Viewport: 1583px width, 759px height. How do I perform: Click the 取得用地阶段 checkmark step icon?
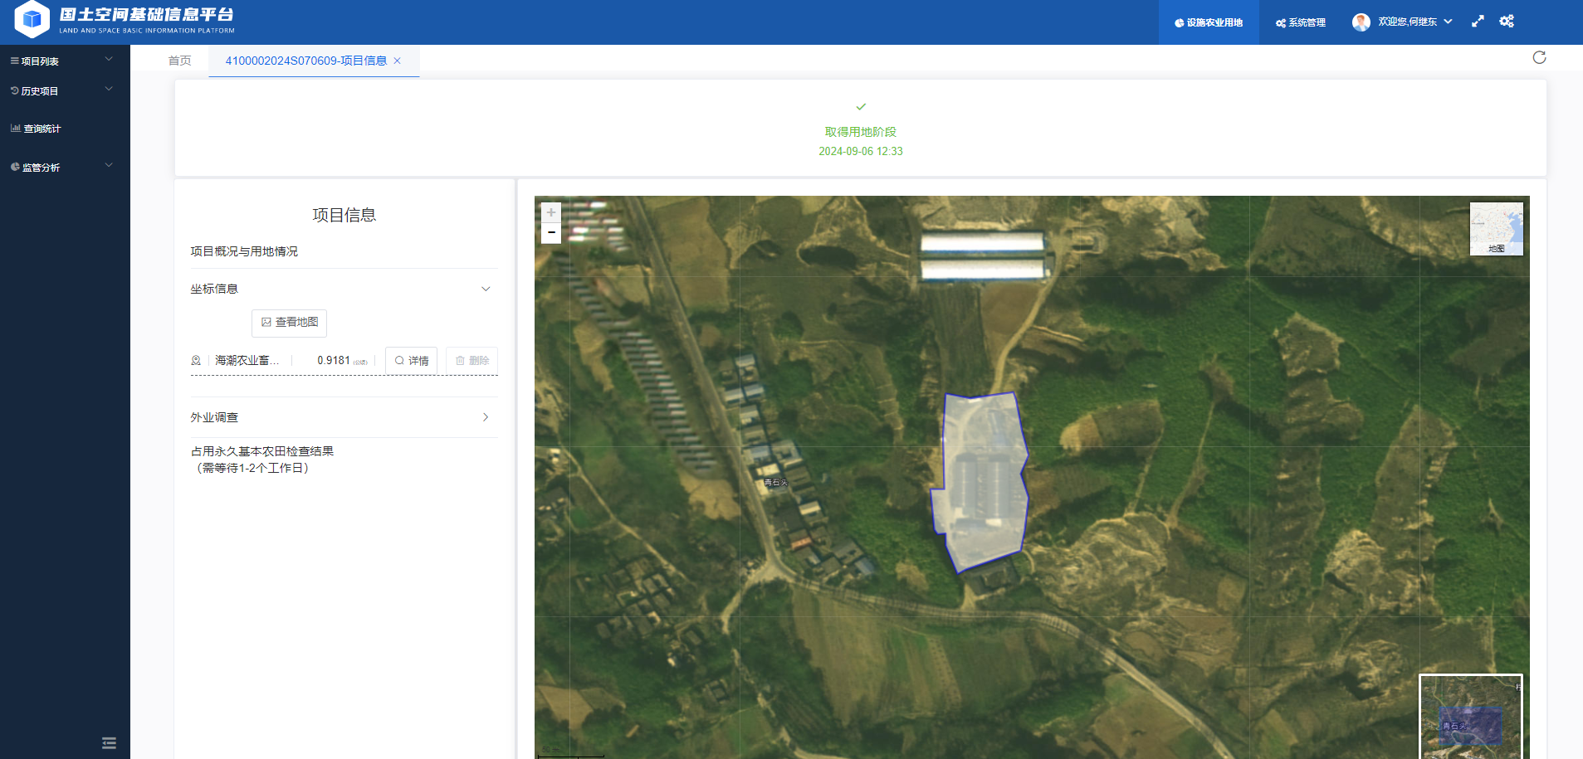point(861,107)
